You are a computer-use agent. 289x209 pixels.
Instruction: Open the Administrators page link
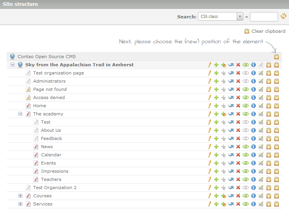49,81
